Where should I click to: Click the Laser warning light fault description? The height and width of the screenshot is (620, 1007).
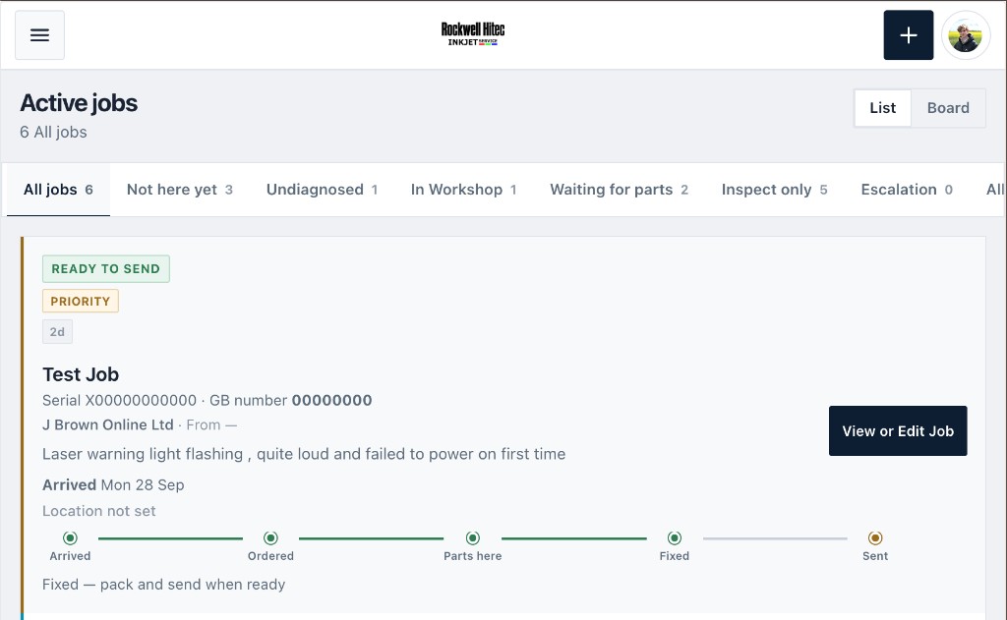pos(304,454)
